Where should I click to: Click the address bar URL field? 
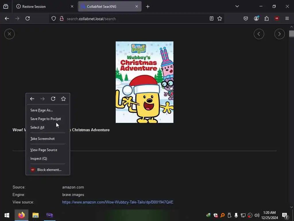point(137,19)
